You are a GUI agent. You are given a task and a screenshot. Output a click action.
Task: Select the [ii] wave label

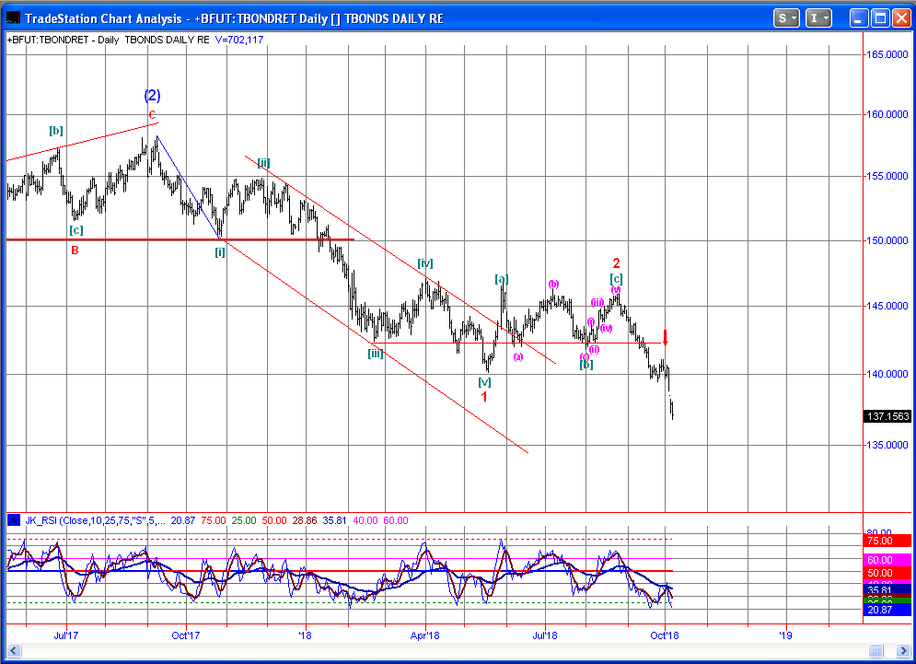point(264,163)
